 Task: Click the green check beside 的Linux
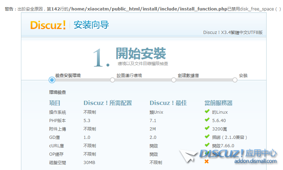207,112
